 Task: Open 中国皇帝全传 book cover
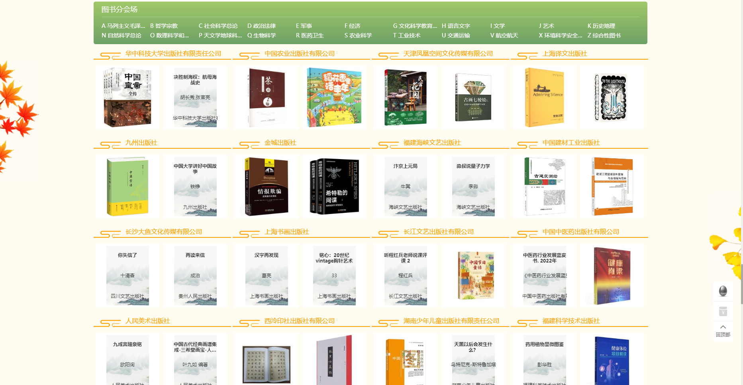coord(127,97)
